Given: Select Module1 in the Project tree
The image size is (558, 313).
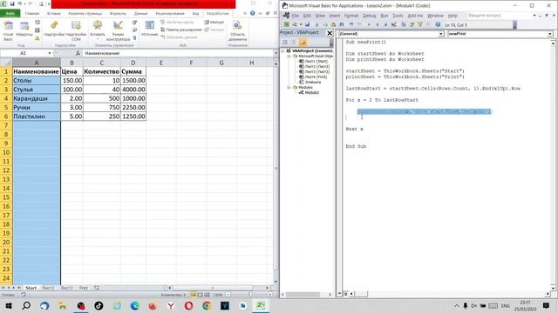Looking at the screenshot, I should click(309, 93).
